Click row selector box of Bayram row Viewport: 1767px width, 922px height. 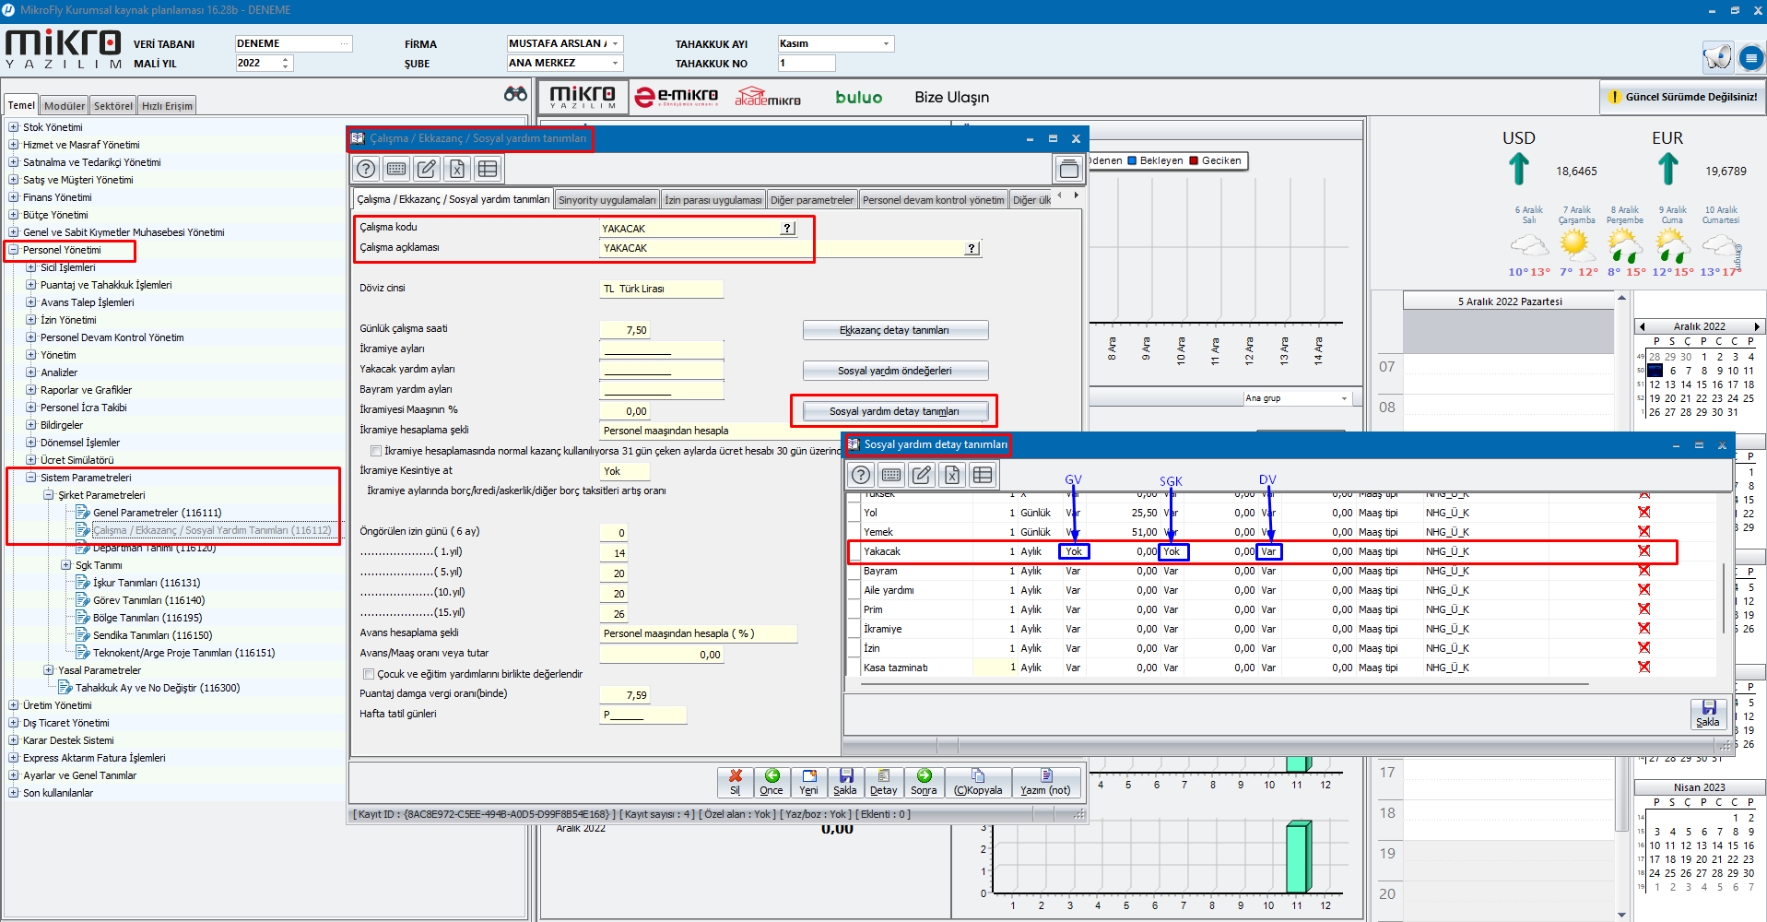(854, 571)
